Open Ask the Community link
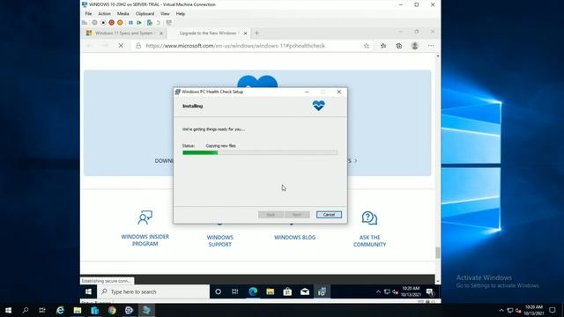Viewport: 564px width, 317px height. 370,240
